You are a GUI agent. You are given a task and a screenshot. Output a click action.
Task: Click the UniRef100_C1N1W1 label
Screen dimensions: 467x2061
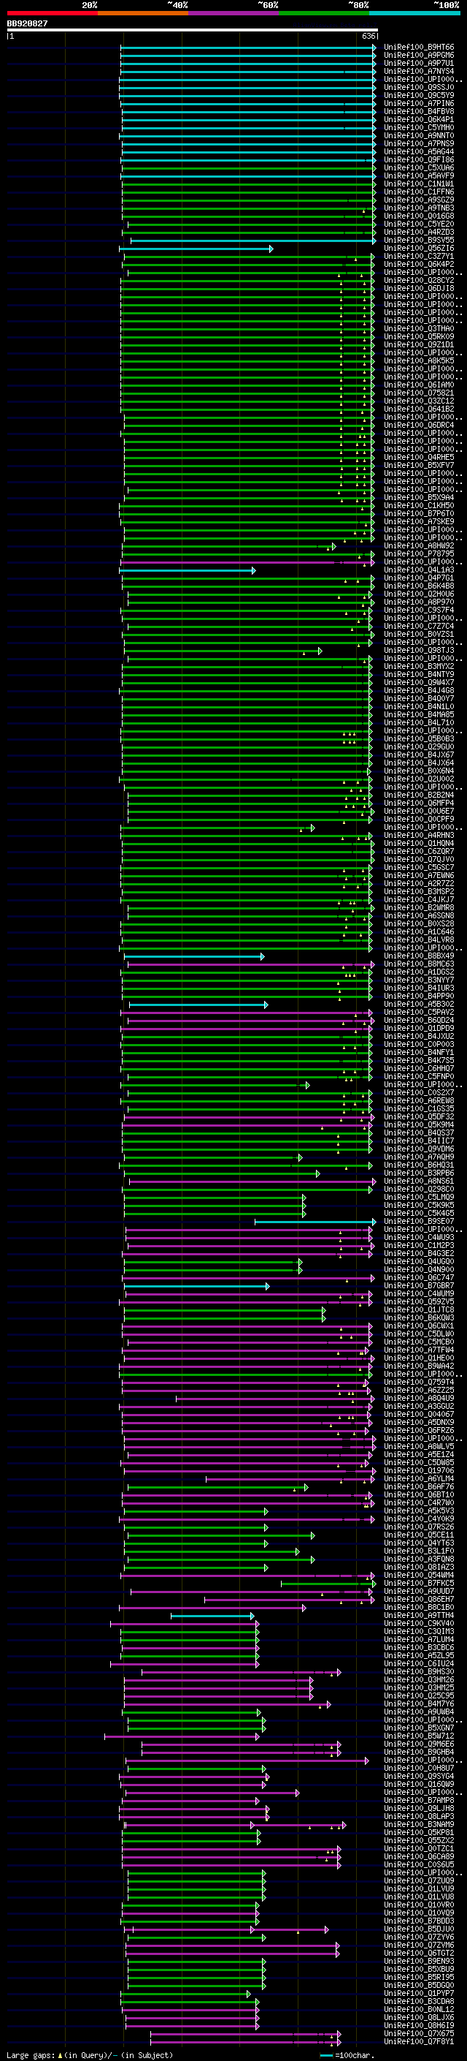[418, 184]
